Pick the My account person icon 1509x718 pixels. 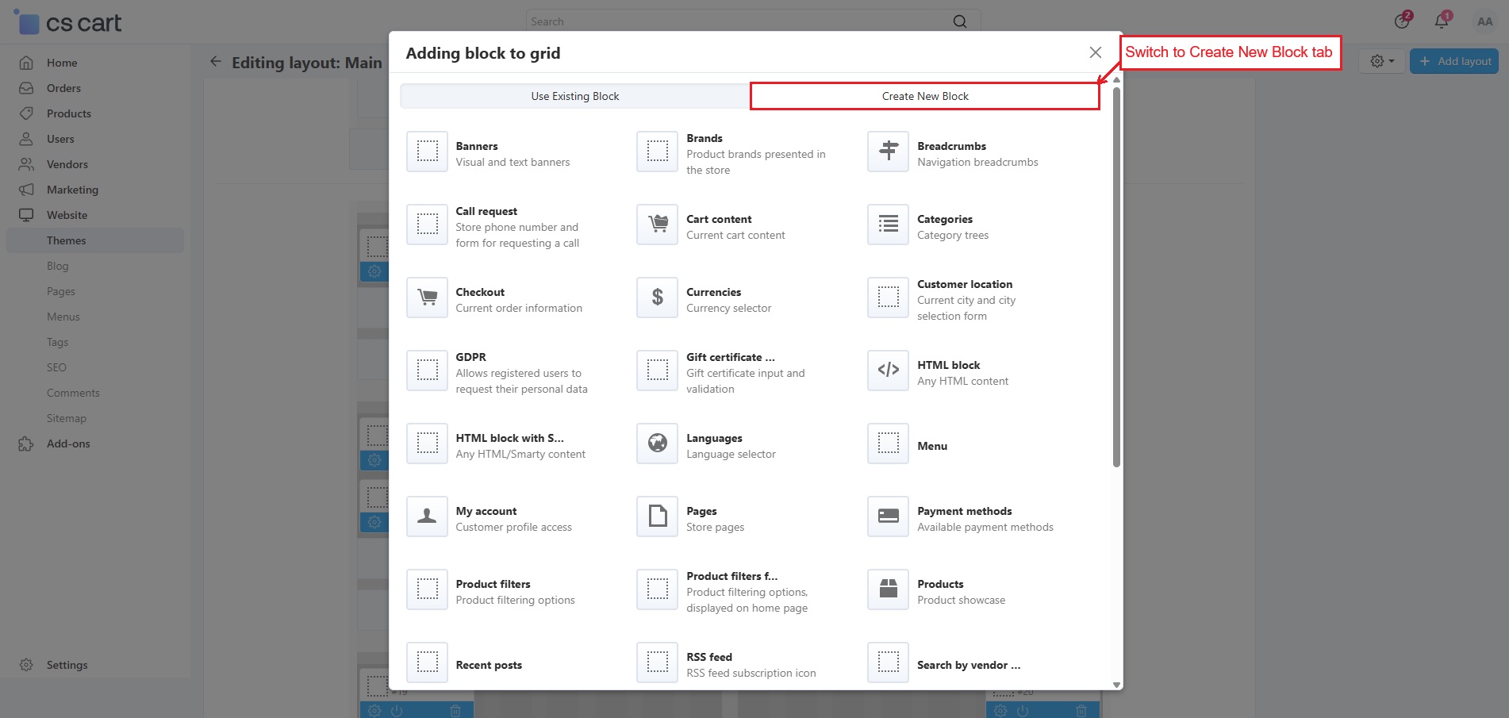pos(427,516)
